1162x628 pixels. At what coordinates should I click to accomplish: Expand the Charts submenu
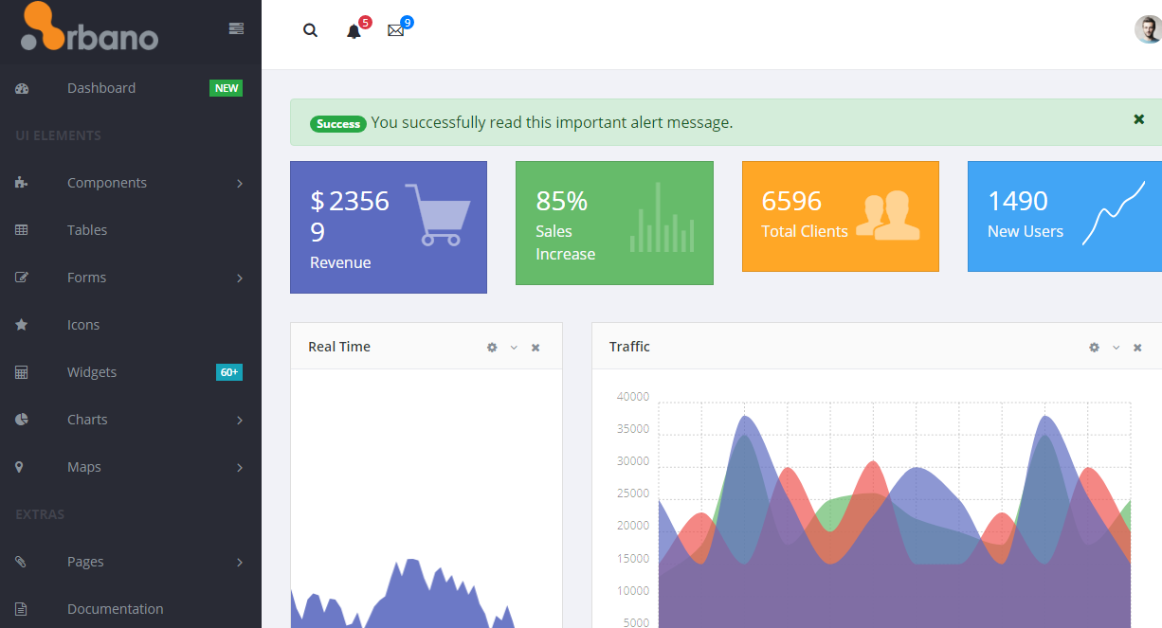pyautogui.click(x=87, y=419)
